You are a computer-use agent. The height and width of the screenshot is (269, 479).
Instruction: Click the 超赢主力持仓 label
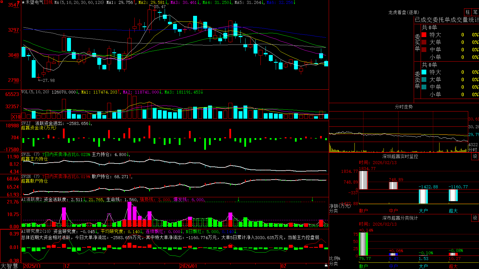34,159
